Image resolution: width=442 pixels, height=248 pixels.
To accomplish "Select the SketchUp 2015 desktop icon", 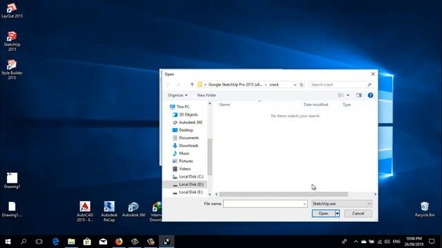I will (x=12, y=41).
